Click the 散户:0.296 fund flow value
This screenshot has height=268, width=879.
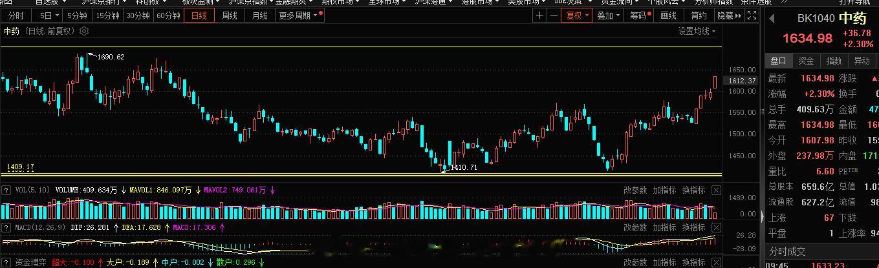tap(236, 263)
